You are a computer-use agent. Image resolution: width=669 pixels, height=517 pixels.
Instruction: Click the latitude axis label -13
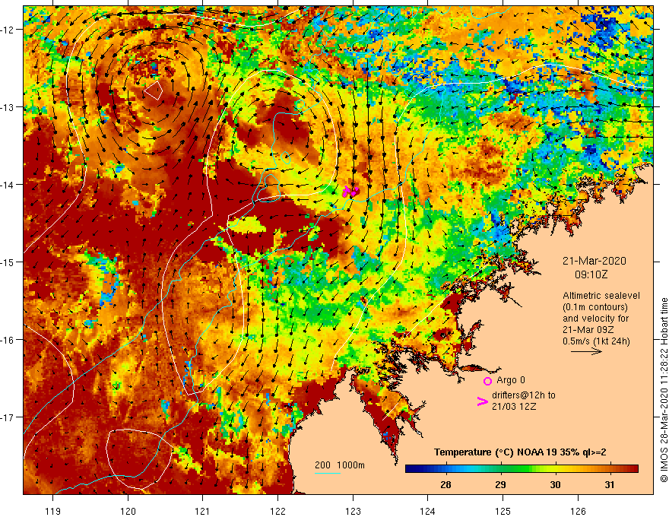click(8, 107)
